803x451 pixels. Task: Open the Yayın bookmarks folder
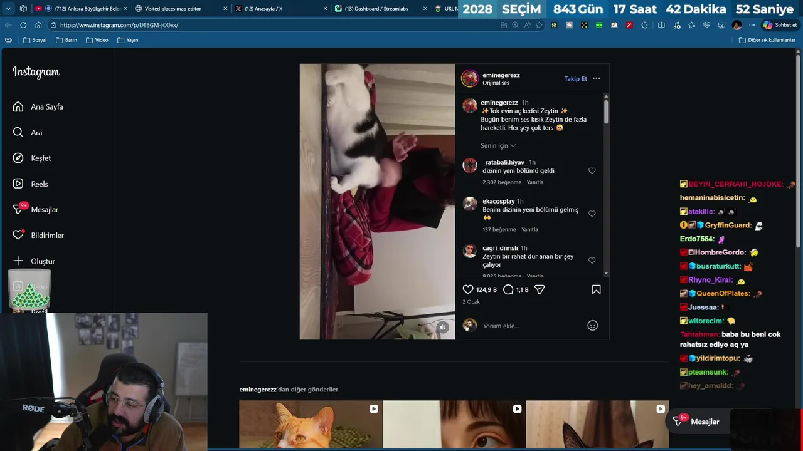pos(128,40)
